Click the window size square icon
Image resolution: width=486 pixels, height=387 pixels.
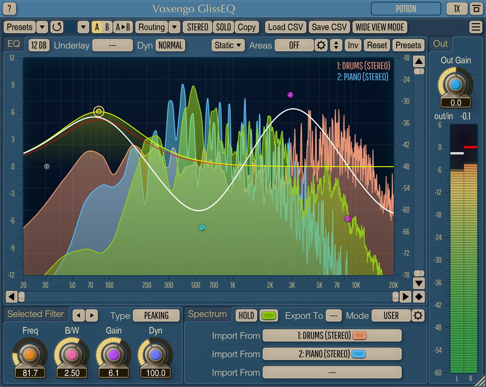point(476,9)
